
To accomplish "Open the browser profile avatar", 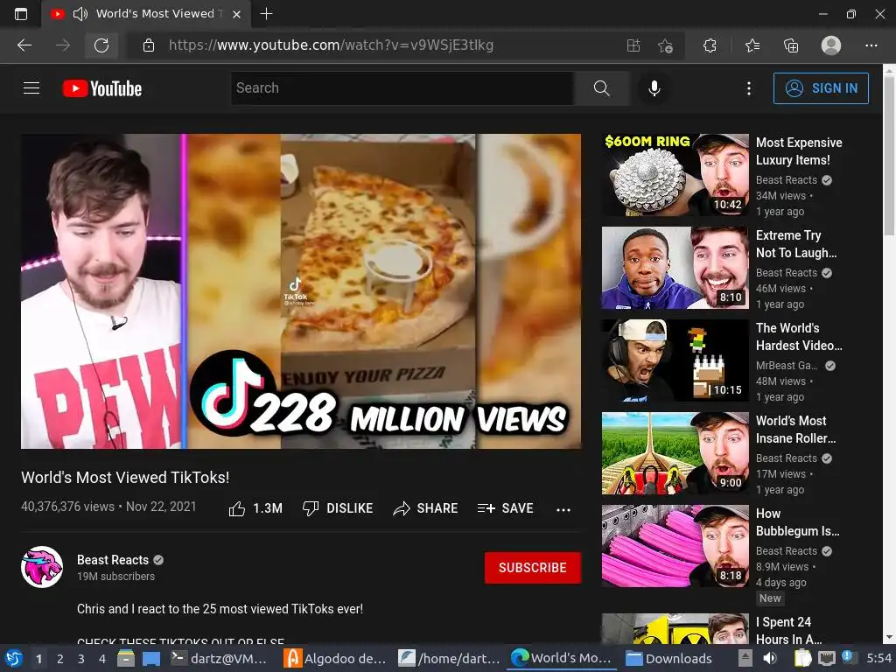I will click(831, 45).
